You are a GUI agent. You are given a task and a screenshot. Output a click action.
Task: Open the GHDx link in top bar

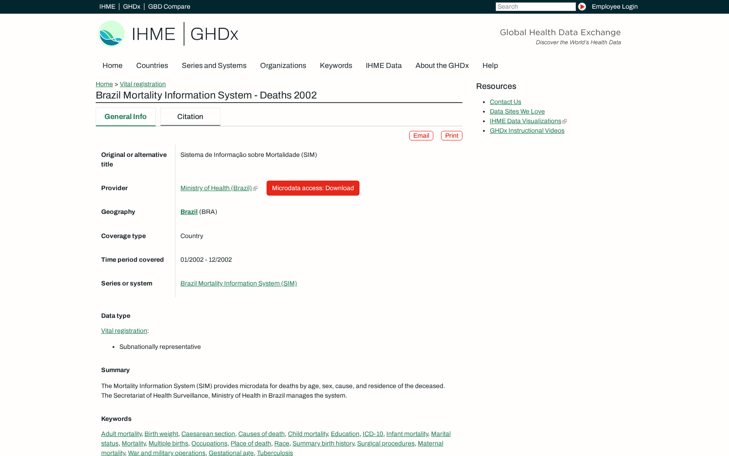pyautogui.click(x=131, y=6)
